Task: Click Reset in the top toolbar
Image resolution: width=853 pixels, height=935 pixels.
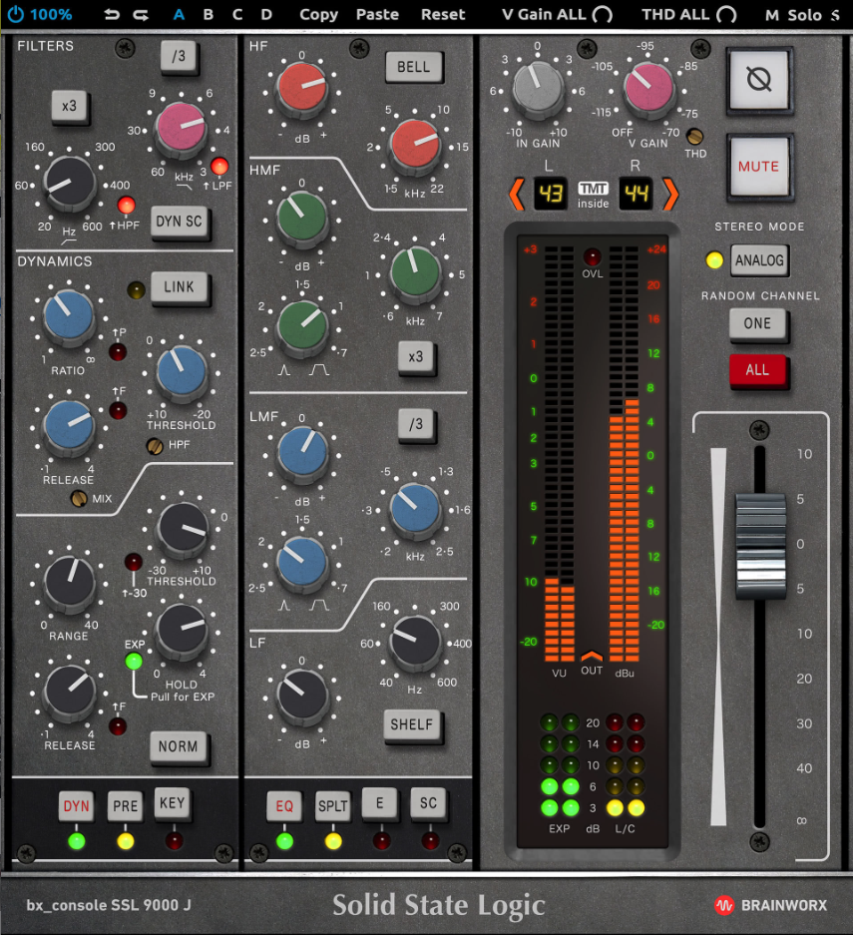Action: [x=443, y=14]
